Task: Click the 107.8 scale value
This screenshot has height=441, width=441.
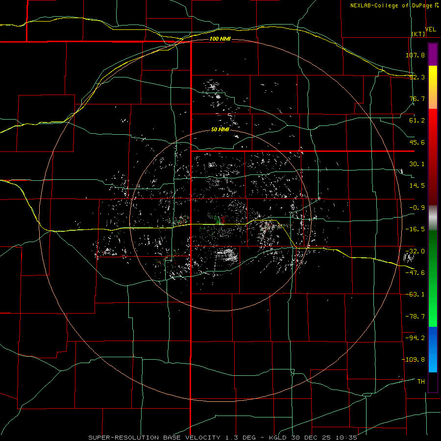Action: [x=415, y=55]
